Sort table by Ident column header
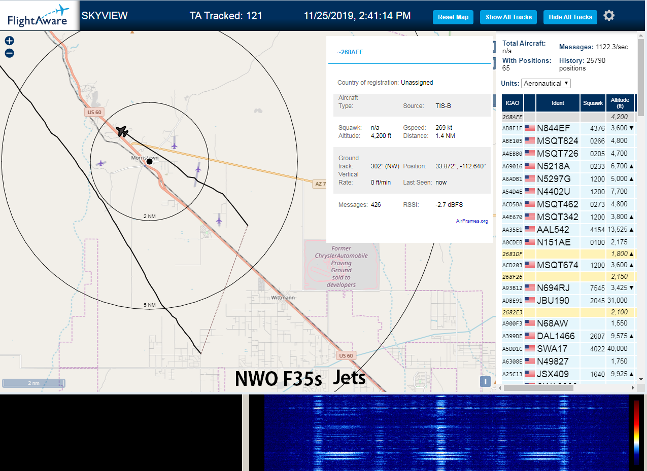Image resolution: width=647 pixels, height=471 pixels. point(558,103)
